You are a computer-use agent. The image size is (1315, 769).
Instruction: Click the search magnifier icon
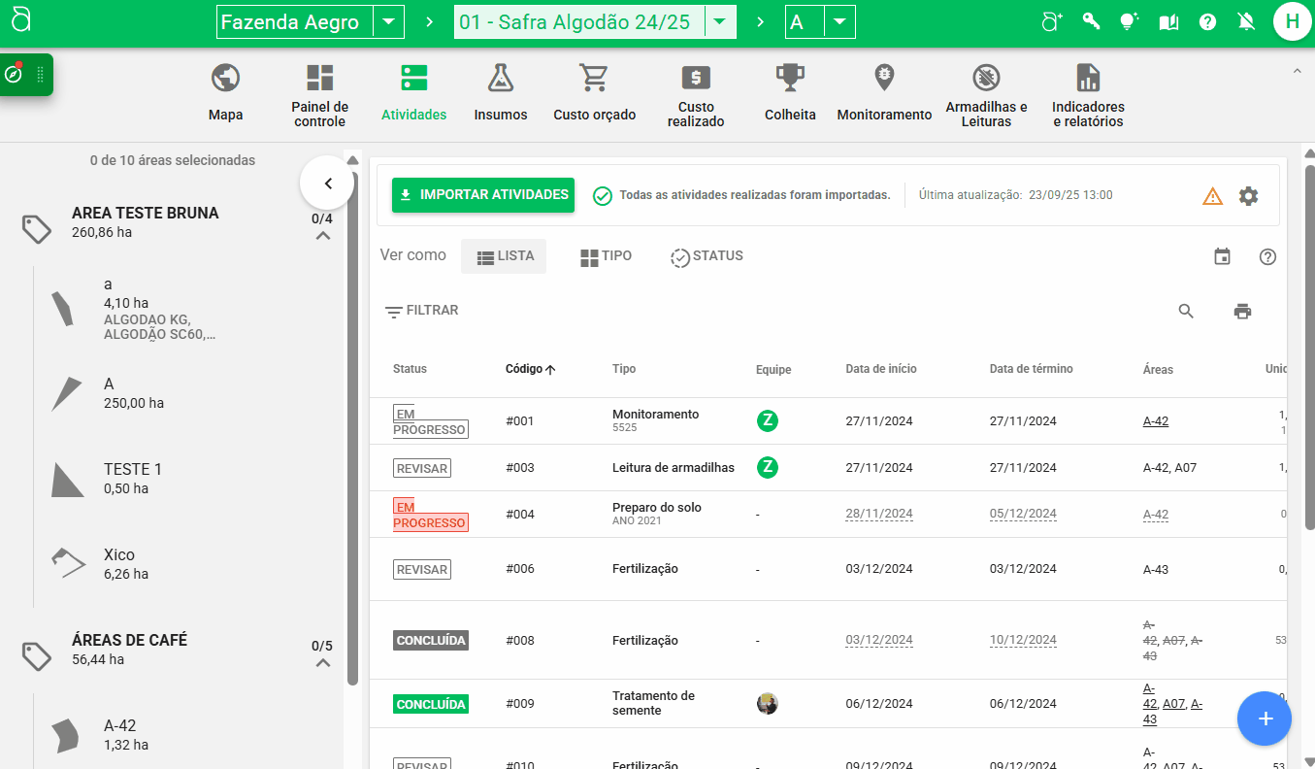click(1186, 312)
